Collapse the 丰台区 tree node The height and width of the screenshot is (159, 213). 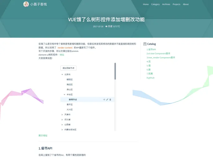coord(64,94)
